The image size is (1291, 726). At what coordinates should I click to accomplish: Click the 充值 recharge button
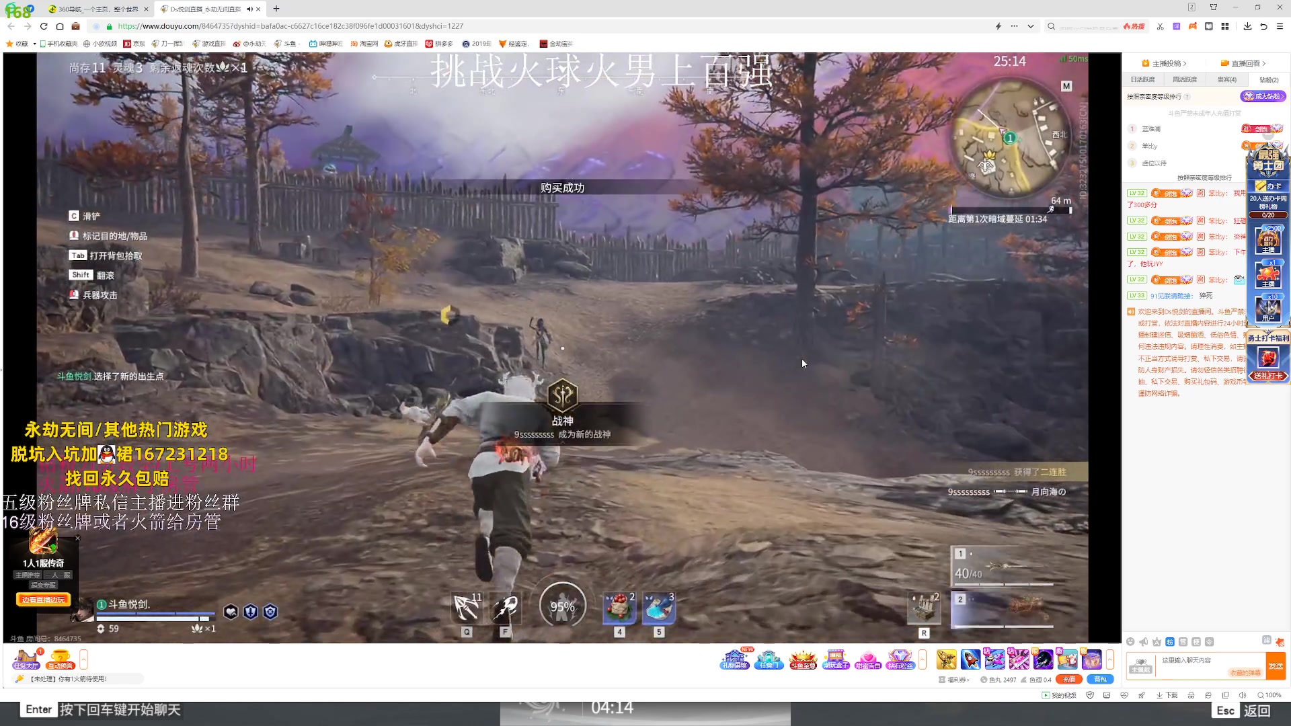pyautogui.click(x=1068, y=680)
